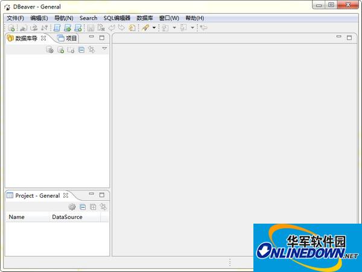Switch to the 项目 tab
Image resolution: width=362 pixels, height=272 pixels.
pyautogui.click(x=67, y=38)
